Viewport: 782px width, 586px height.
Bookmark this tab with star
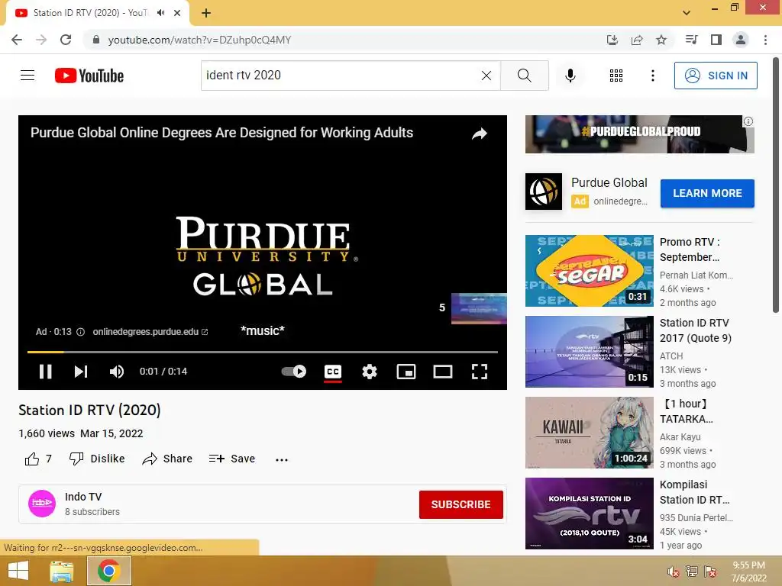(661, 40)
